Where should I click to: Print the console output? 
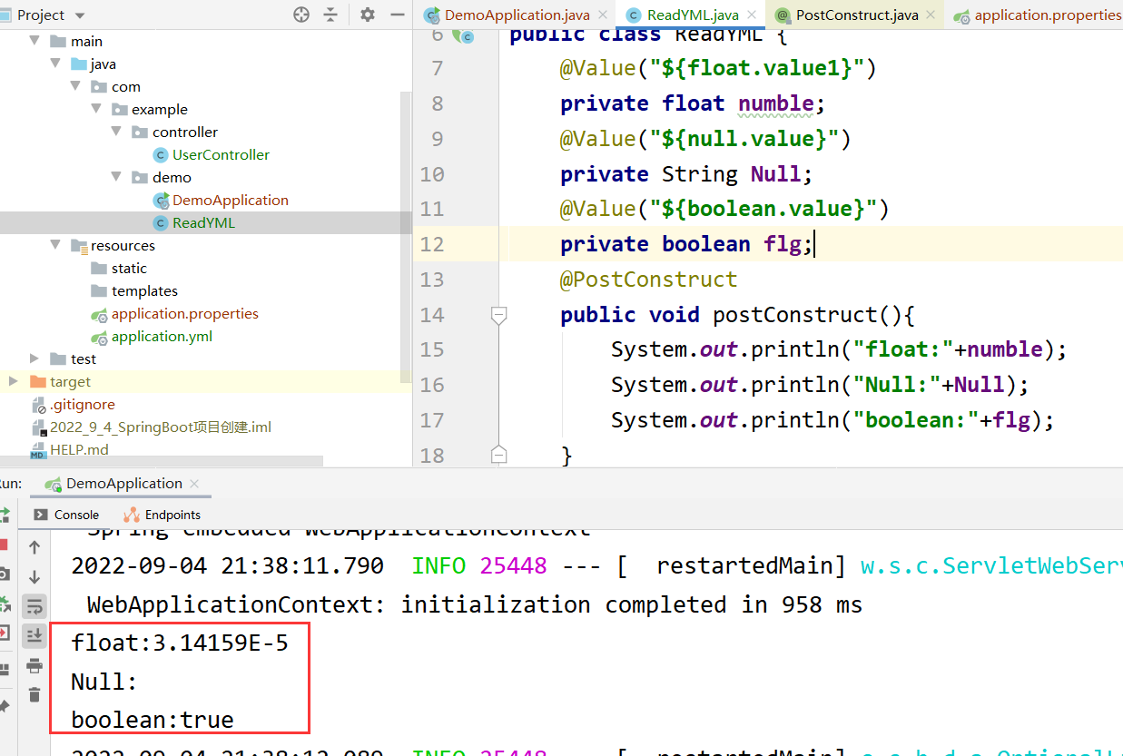coord(34,666)
